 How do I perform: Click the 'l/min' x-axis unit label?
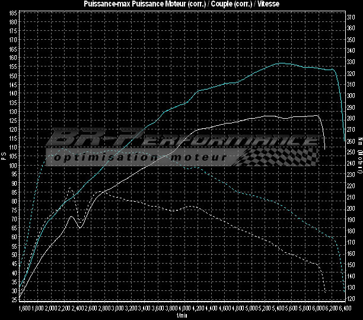click(181, 315)
